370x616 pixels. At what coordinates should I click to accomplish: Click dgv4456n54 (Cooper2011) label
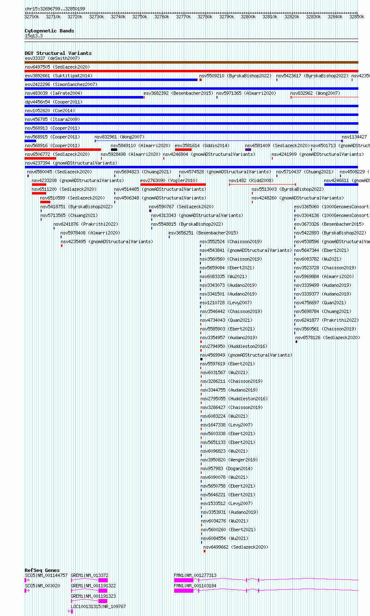(x=54, y=102)
